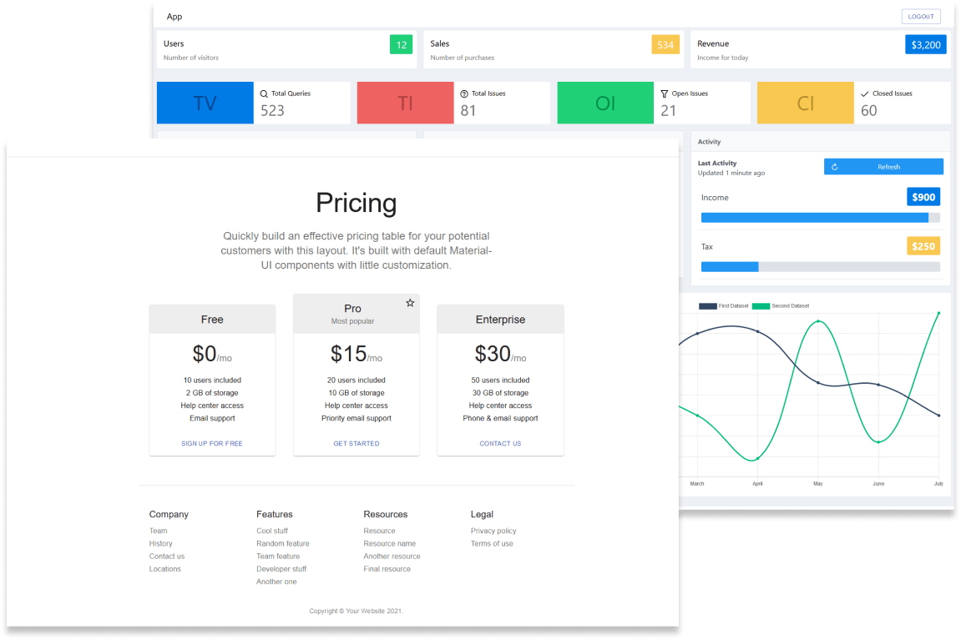The width and height of the screenshot is (961, 640).
Task: Click the green OI tile
Action: [x=605, y=103]
